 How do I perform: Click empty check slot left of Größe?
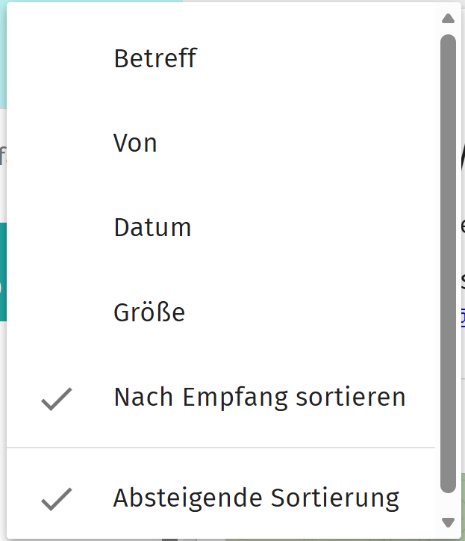57,312
